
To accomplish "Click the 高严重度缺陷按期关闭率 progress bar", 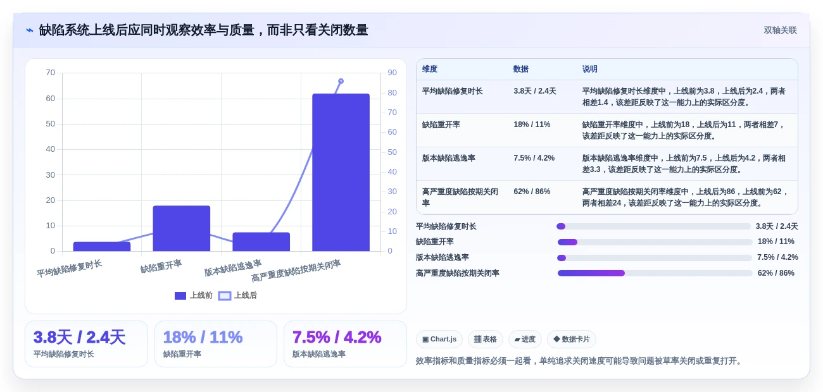I will click(655, 273).
